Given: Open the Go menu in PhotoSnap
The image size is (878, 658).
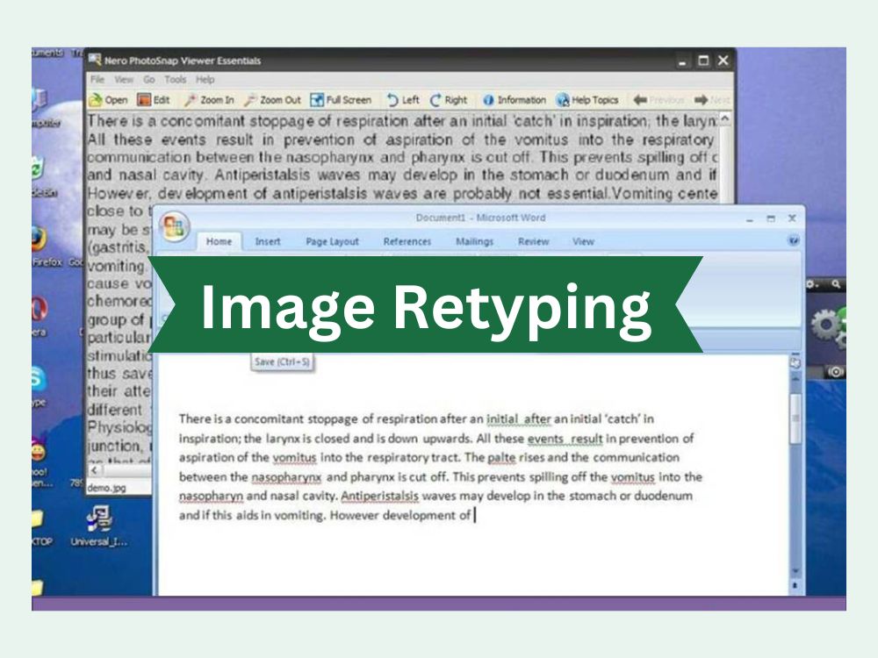Looking at the screenshot, I should coord(149,77).
